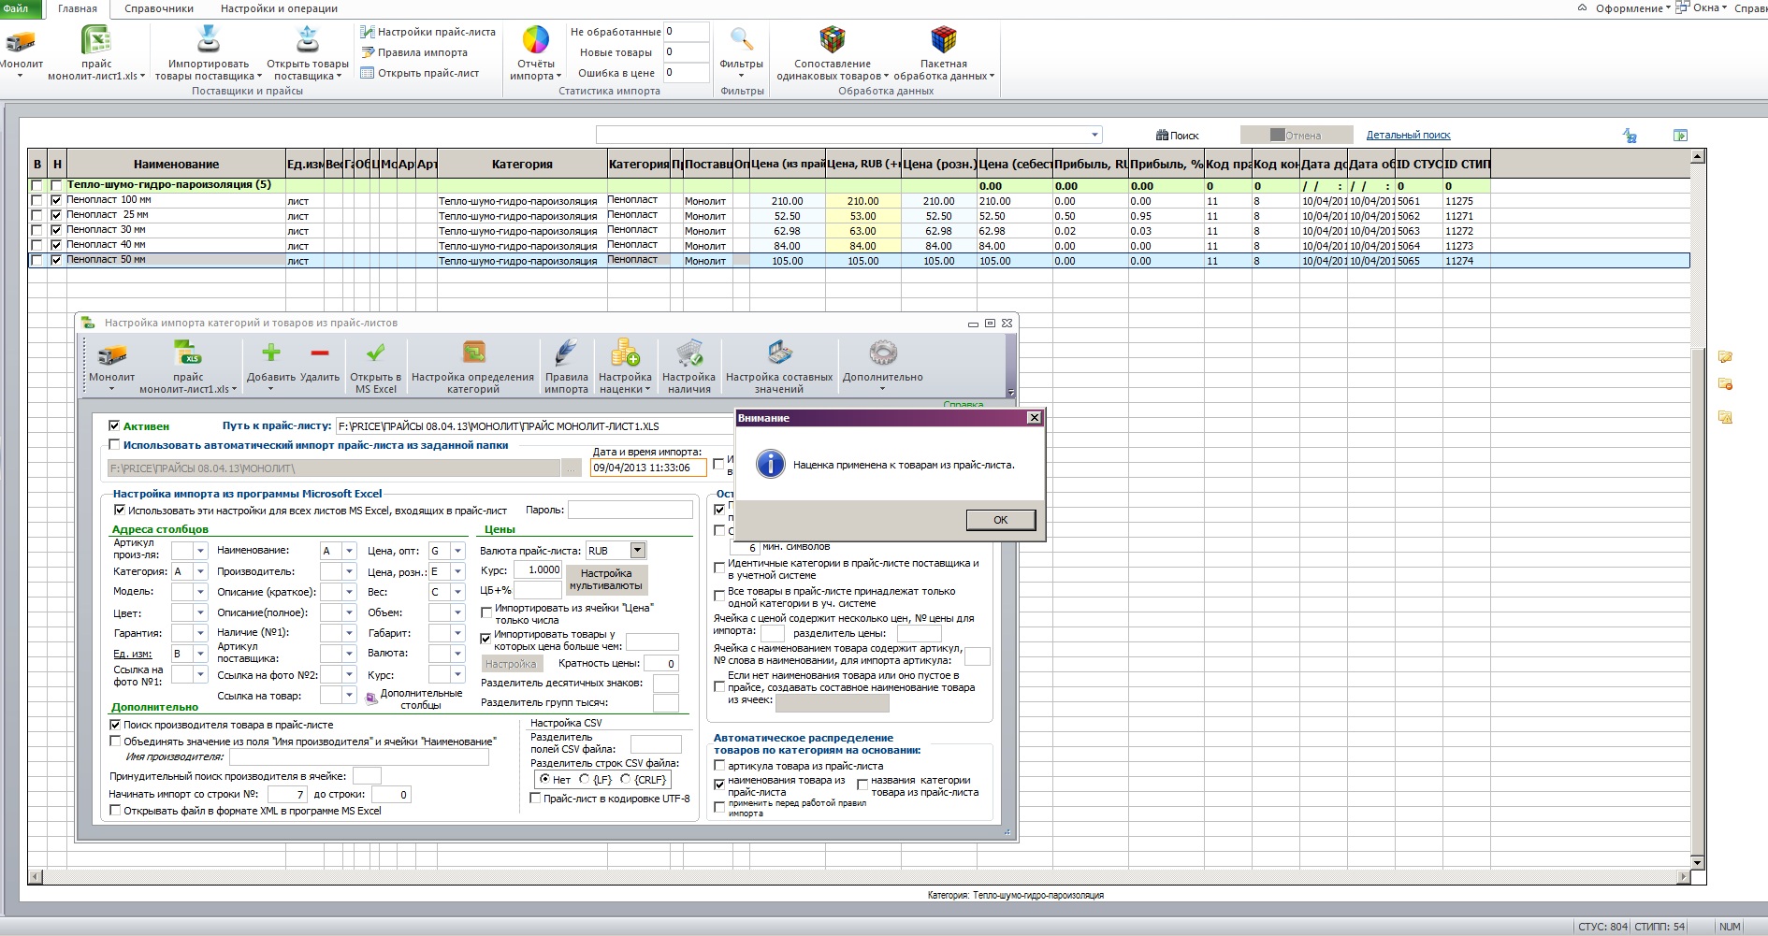Click the red minus Удалить icon
Screen dimensions: 1768x936
pyautogui.click(x=320, y=353)
